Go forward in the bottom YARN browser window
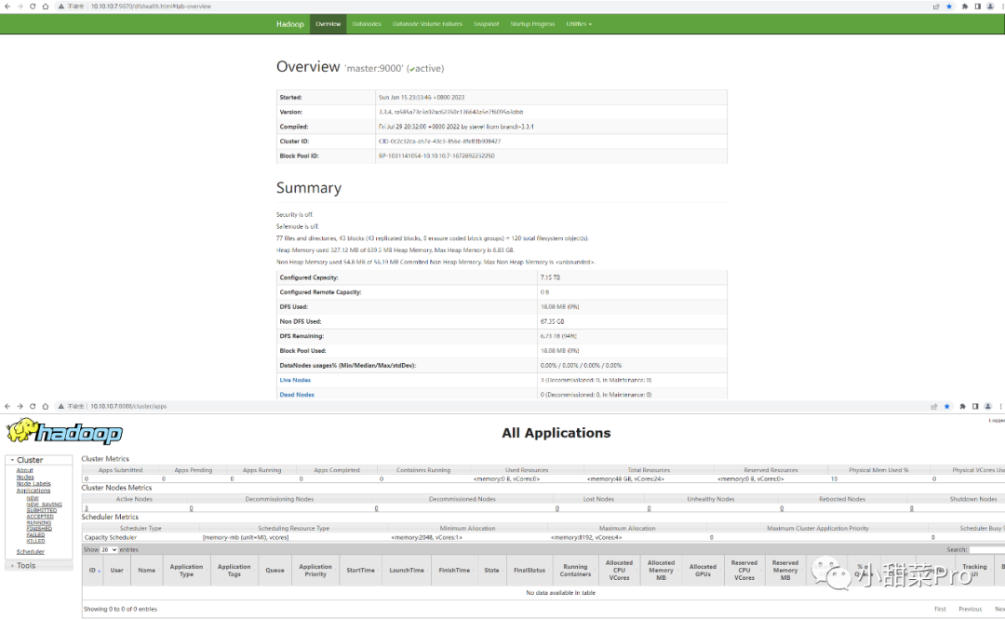This screenshot has width=1005, height=620. tap(20, 407)
